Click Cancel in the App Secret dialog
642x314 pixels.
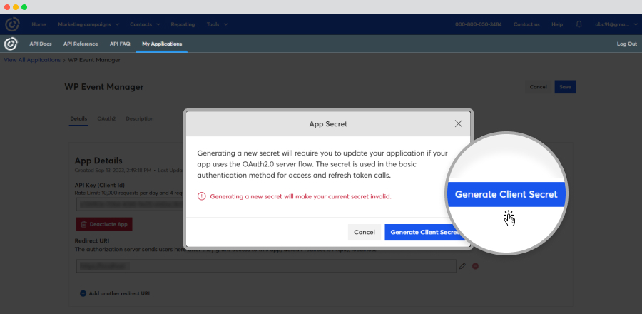[365, 232]
